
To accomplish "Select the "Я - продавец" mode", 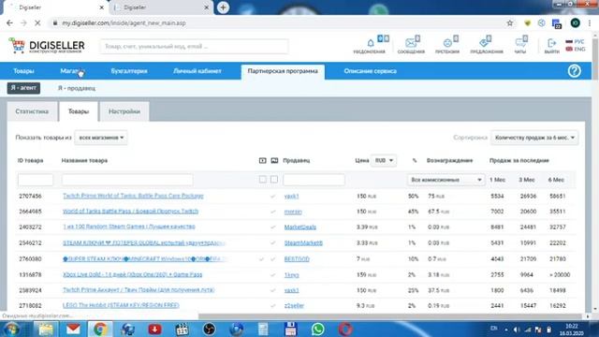I will [77, 88].
